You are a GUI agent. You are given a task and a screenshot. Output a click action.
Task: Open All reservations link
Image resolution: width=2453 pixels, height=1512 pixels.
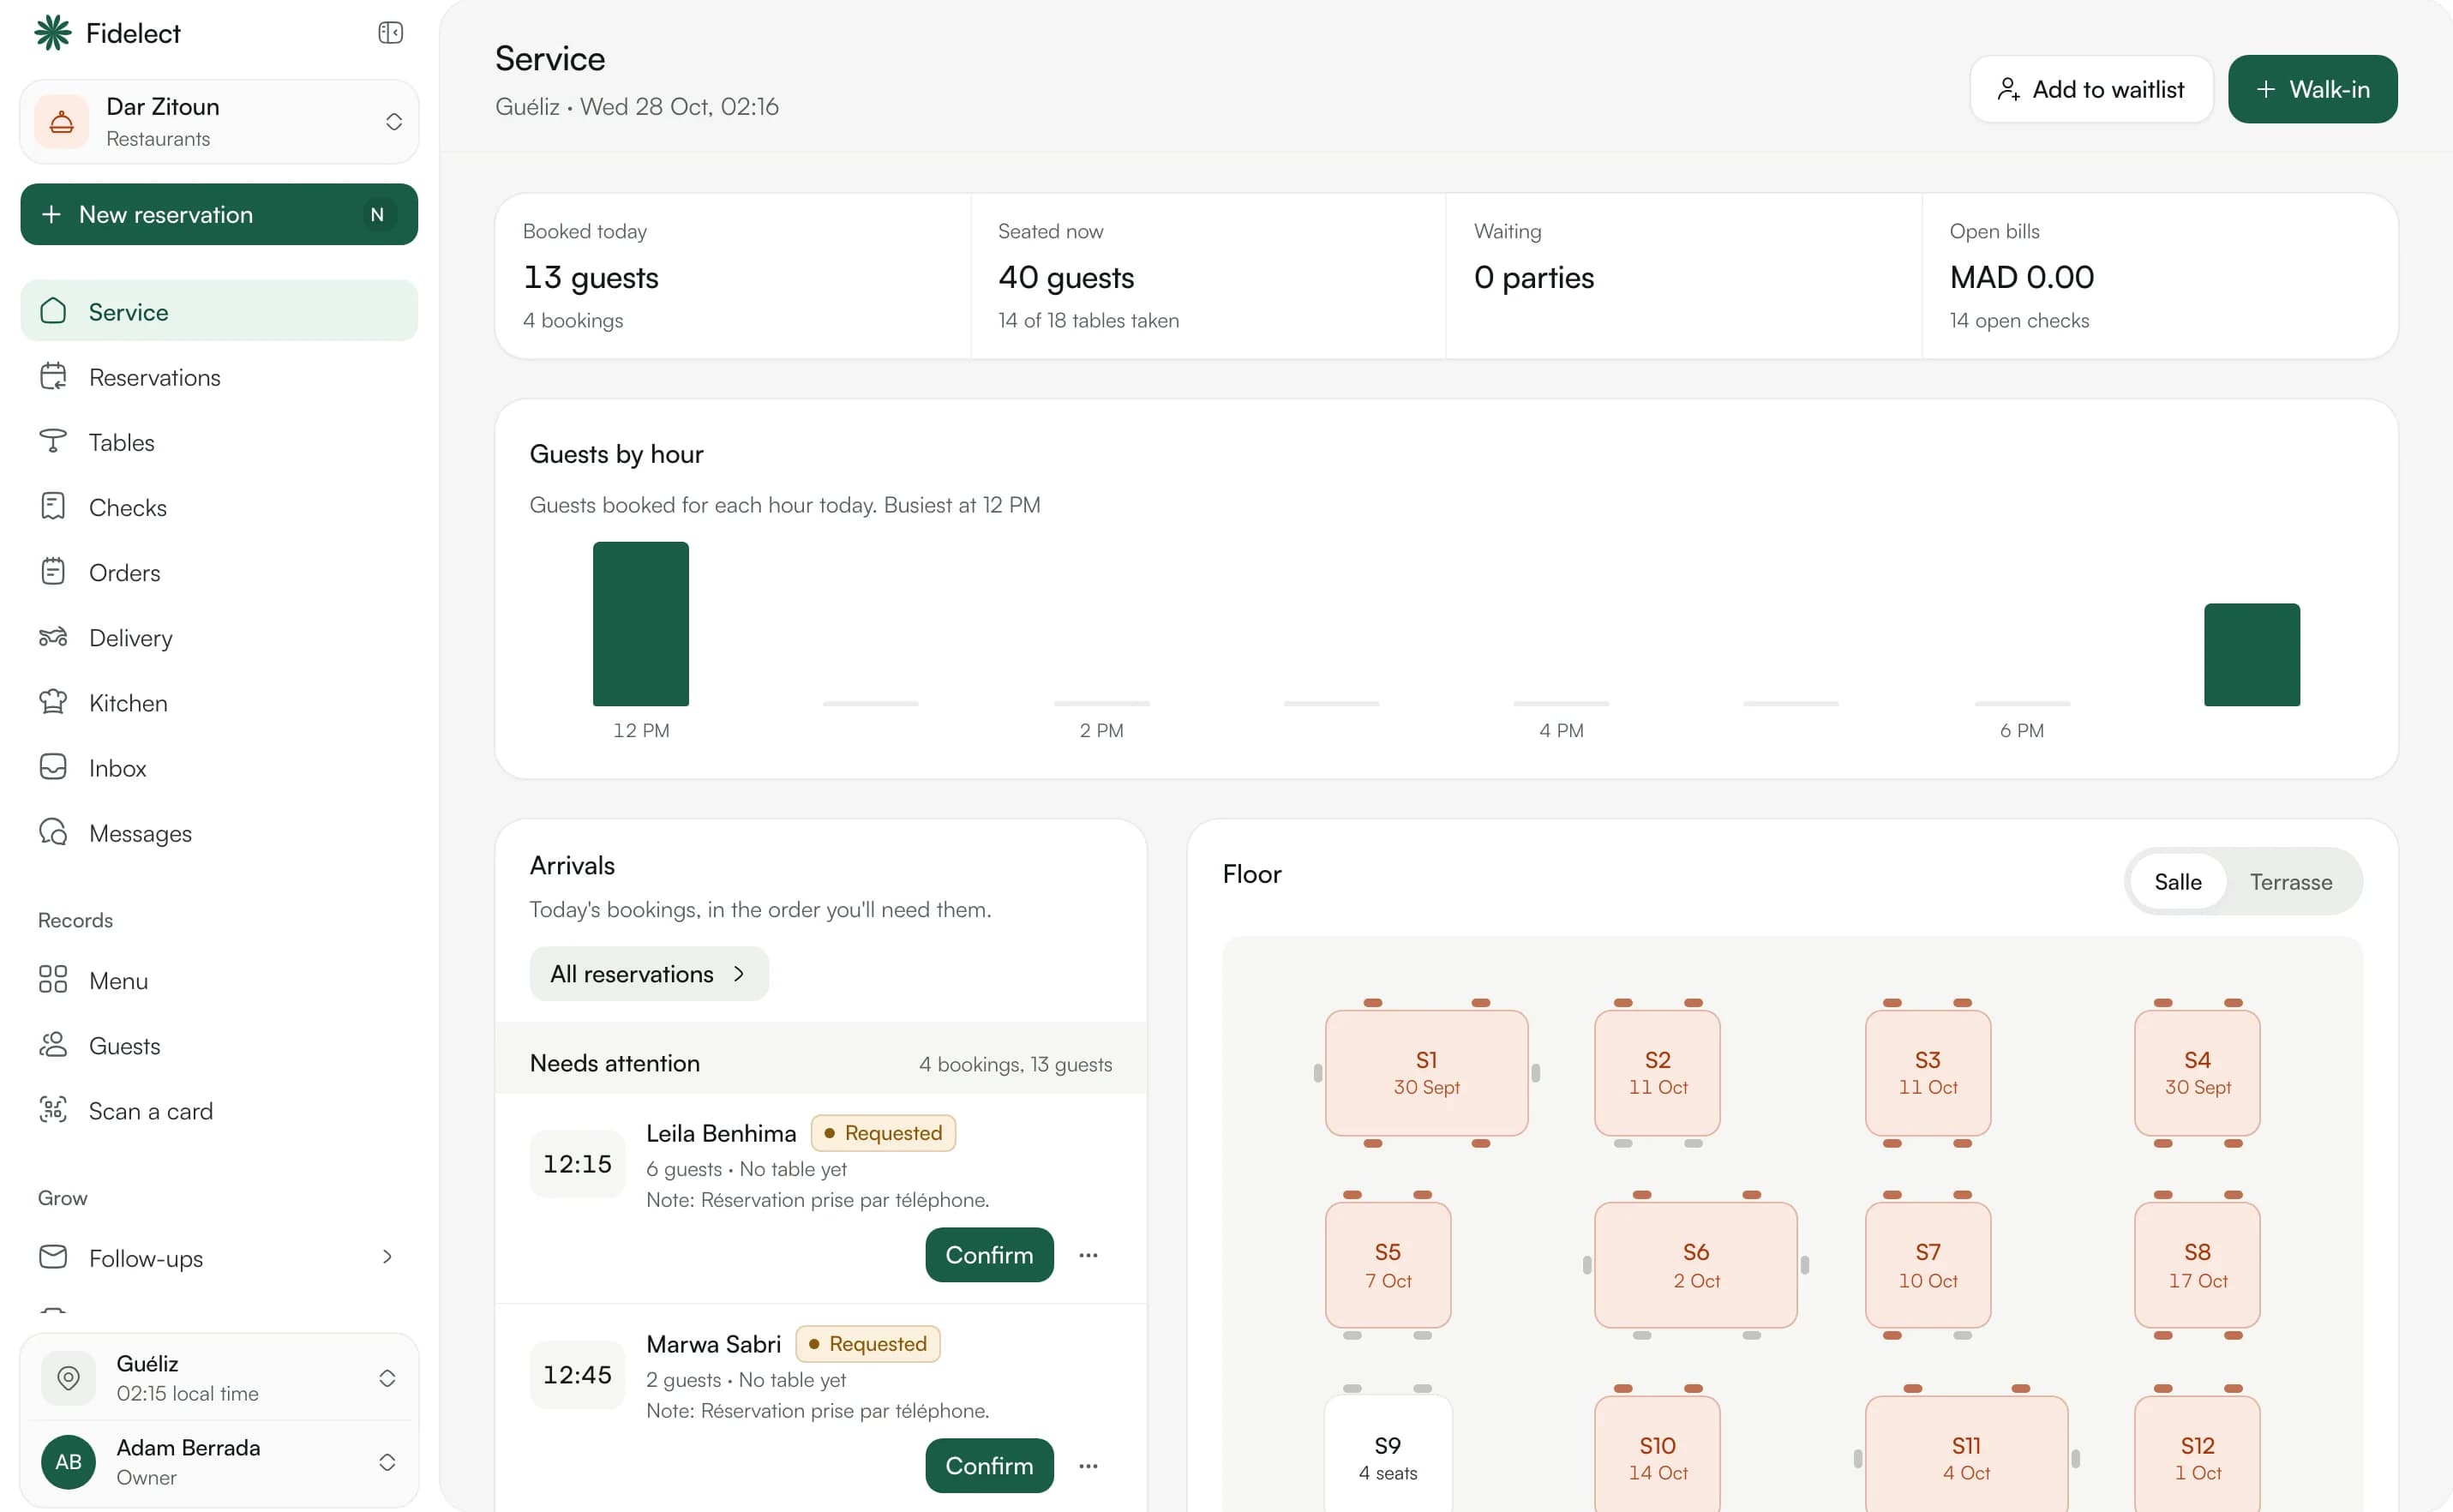(648, 973)
